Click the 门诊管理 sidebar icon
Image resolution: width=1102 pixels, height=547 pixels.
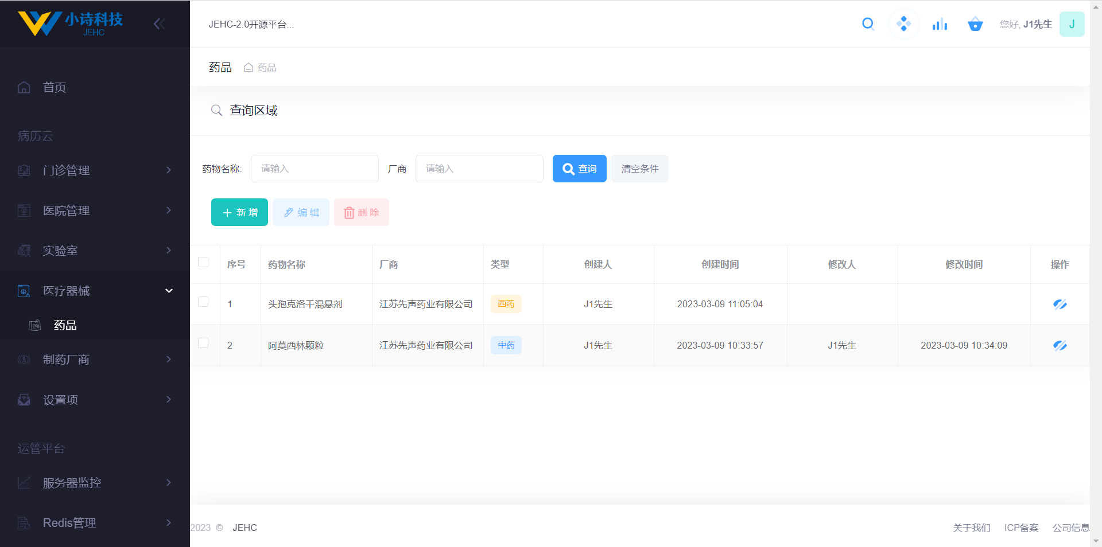point(24,170)
